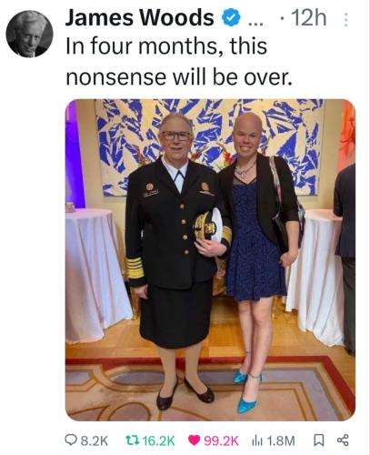Expand the truncated handle ellipsis

click(256, 23)
